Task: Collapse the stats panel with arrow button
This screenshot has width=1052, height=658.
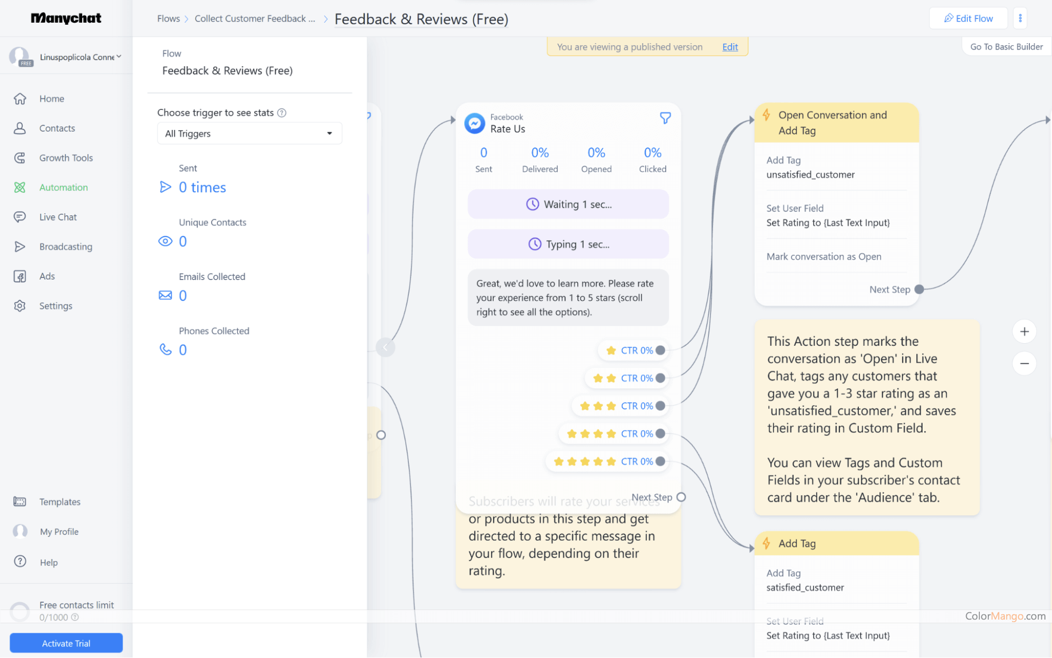Action: 385,347
